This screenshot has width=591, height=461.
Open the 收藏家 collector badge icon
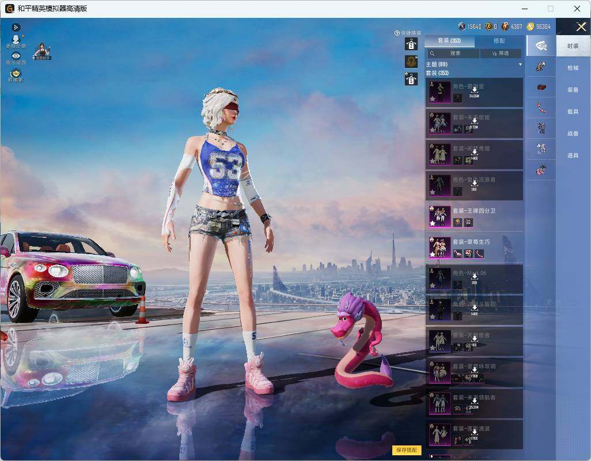pyautogui.click(x=16, y=75)
